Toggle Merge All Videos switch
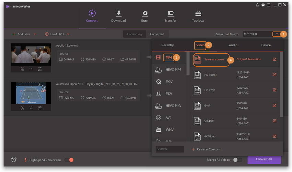 pyautogui.click(x=238, y=160)
